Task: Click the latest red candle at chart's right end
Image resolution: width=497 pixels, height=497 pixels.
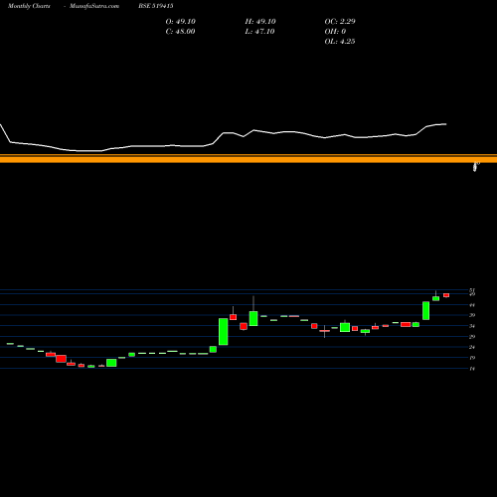Action: coord(446,295)
